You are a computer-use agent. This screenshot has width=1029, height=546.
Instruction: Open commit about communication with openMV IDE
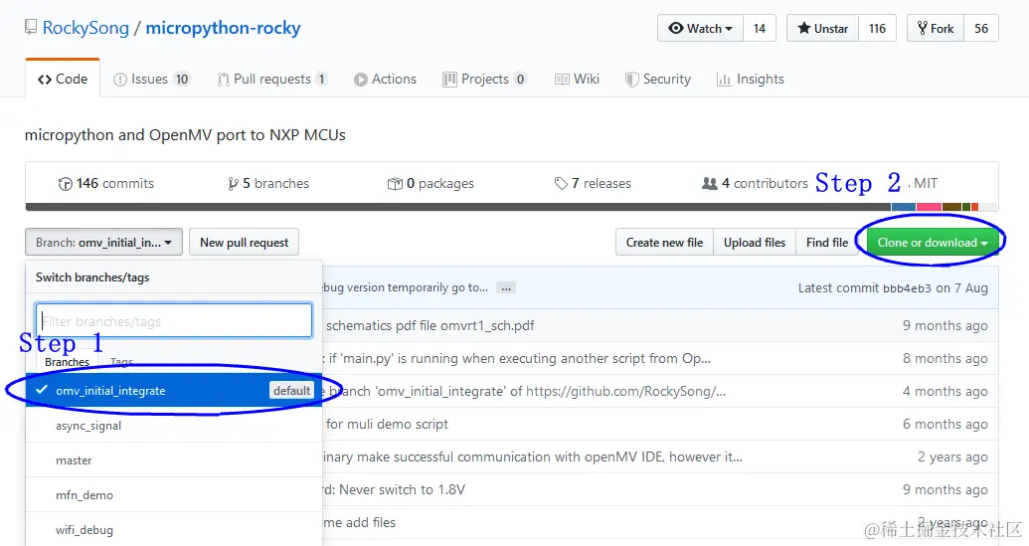point(533,456)
